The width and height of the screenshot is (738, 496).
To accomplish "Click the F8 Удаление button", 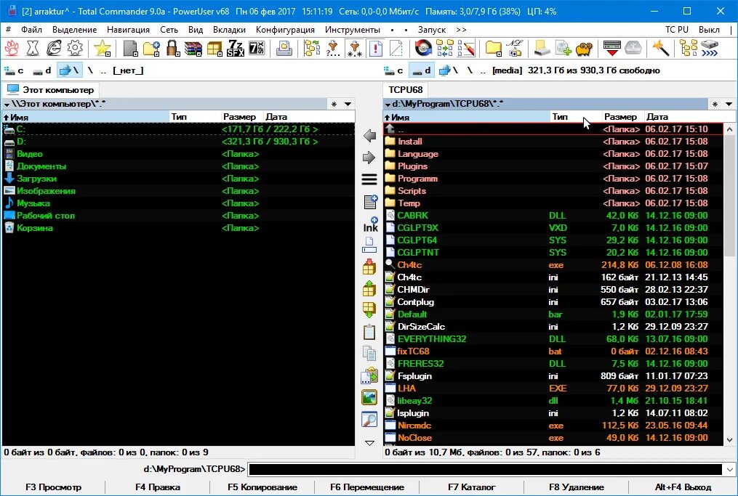I will [577, 487].
